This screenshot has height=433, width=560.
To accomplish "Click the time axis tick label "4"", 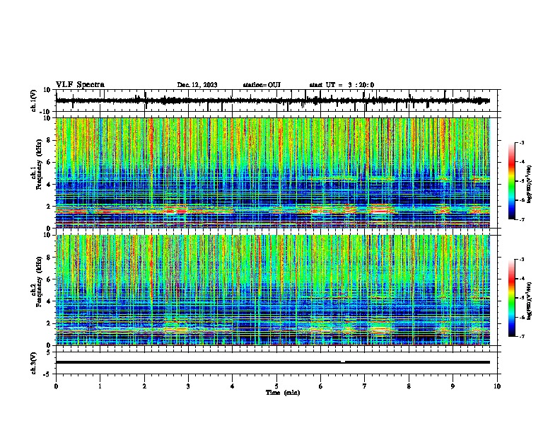I will tap(233, 386).
